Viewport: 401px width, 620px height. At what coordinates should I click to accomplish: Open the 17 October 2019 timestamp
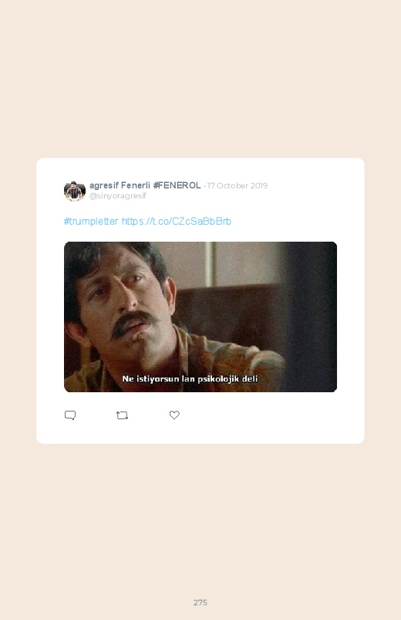[237, 185]
